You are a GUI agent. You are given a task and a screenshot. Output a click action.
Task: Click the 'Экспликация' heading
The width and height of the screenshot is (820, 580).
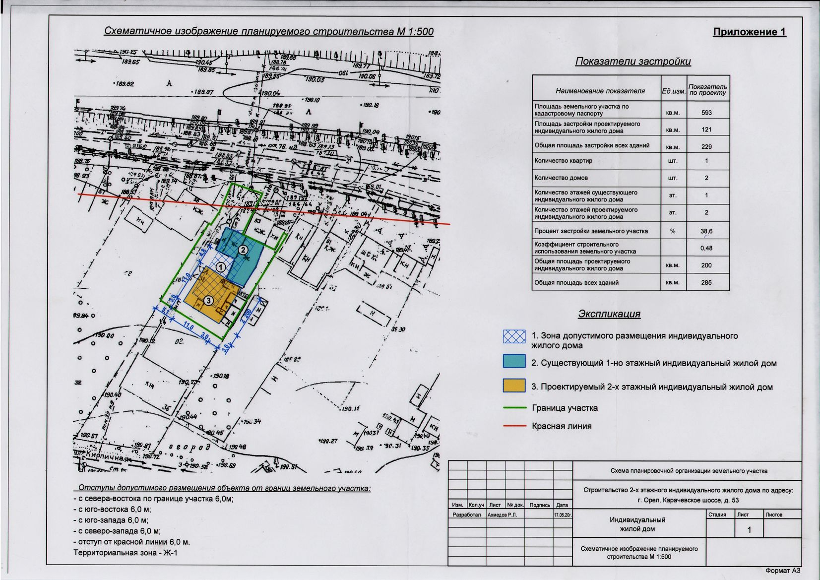click(x=609, y=314)
